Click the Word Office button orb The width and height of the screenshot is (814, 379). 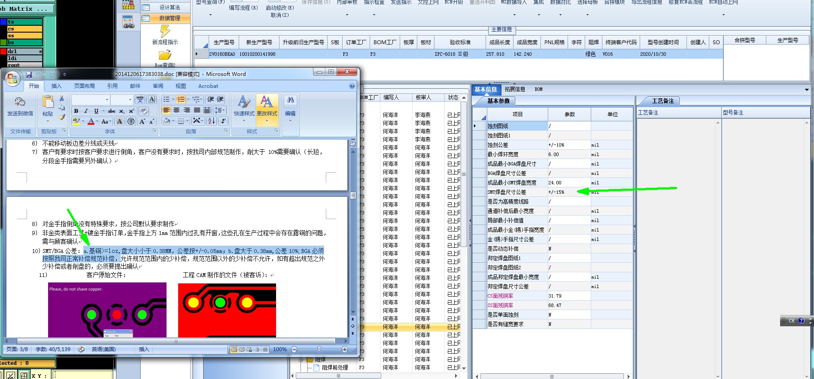click(x=12, y=78)
